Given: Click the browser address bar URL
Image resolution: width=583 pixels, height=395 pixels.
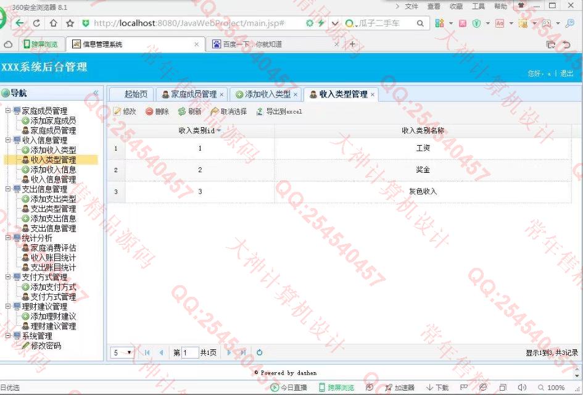Looking at the screenshot, I should click(189, 23).
